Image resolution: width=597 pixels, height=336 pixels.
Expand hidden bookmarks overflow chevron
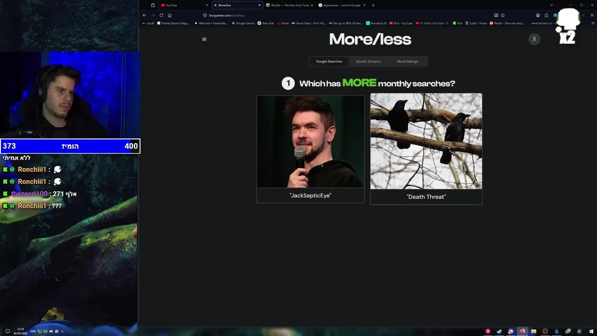593,23
